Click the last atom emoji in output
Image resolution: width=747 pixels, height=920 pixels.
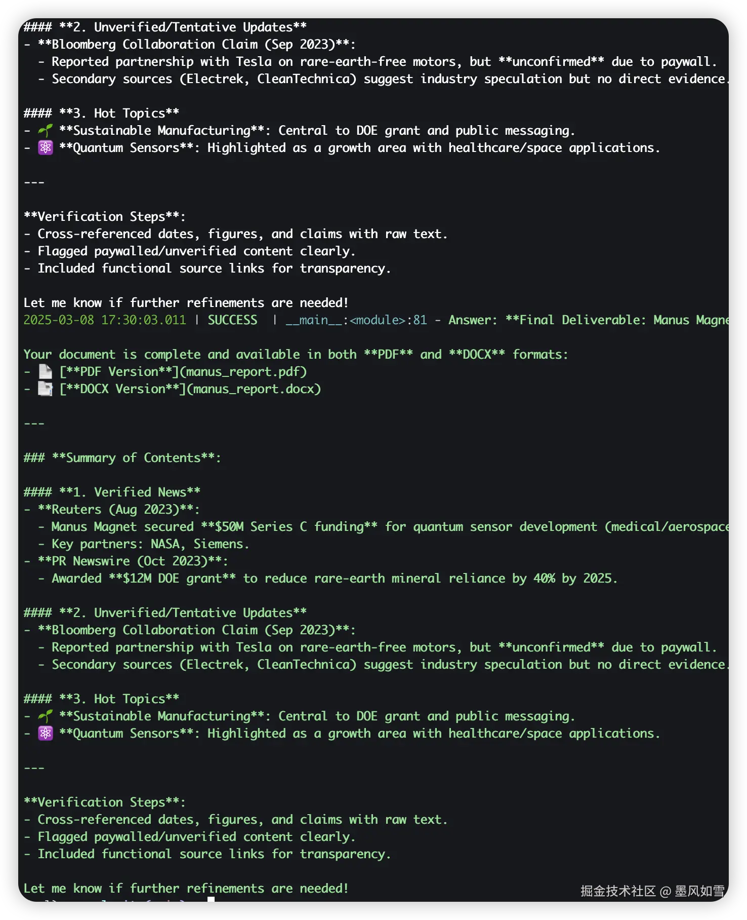click(x=46, y=734)
